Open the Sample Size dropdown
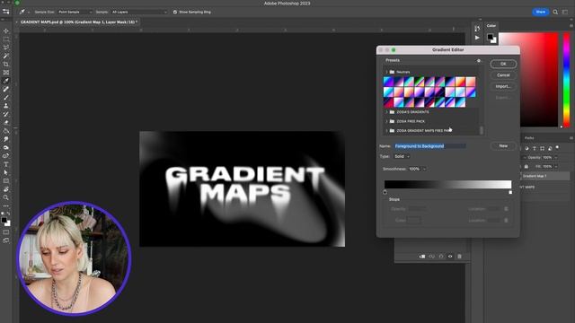Screen dimensions: 575x323 click(75, 12)
